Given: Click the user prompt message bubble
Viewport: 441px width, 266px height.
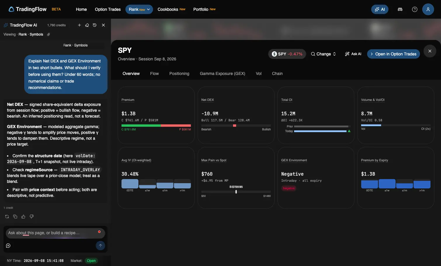Looking at the screenshot, I should [x=66, y=74].
